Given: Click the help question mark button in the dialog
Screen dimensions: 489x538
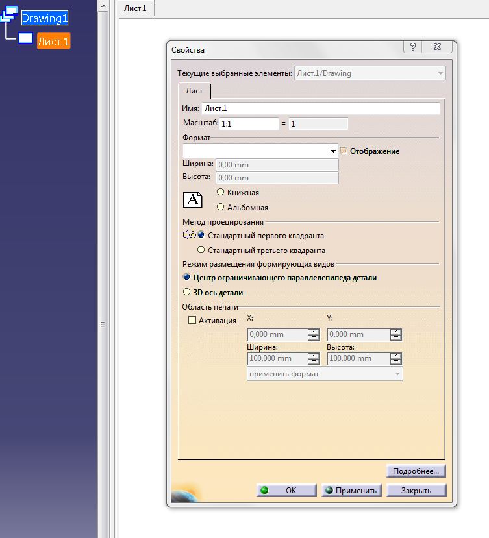Looking at the screenshot, I should coord(413,47).
